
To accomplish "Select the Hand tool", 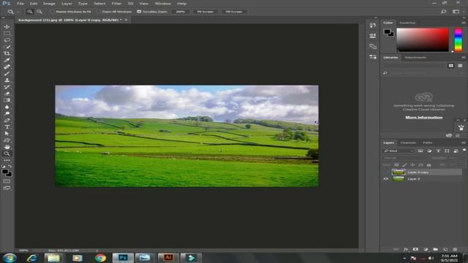I will (x=7, y=147).
